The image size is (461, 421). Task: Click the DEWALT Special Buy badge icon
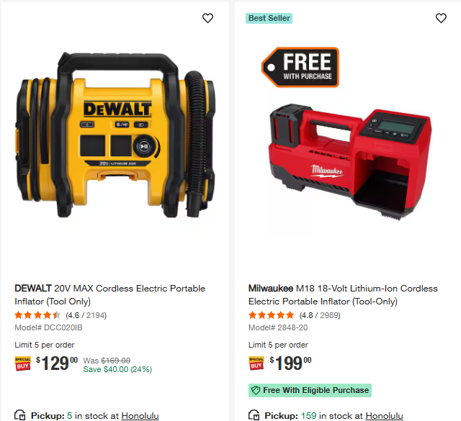22,363
